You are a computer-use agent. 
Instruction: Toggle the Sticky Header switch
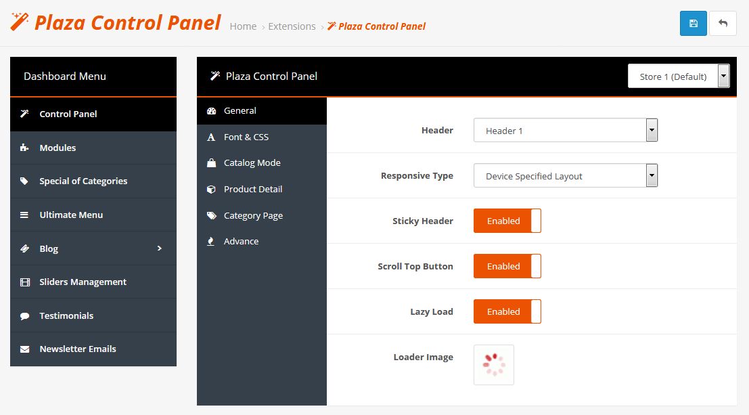(507, 221)
